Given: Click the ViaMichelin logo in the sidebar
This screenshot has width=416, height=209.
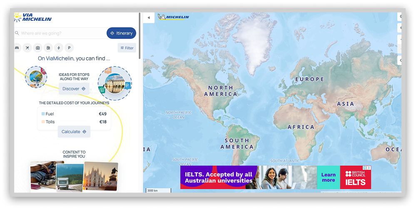Looking at the screenshot, I should 33,17.
